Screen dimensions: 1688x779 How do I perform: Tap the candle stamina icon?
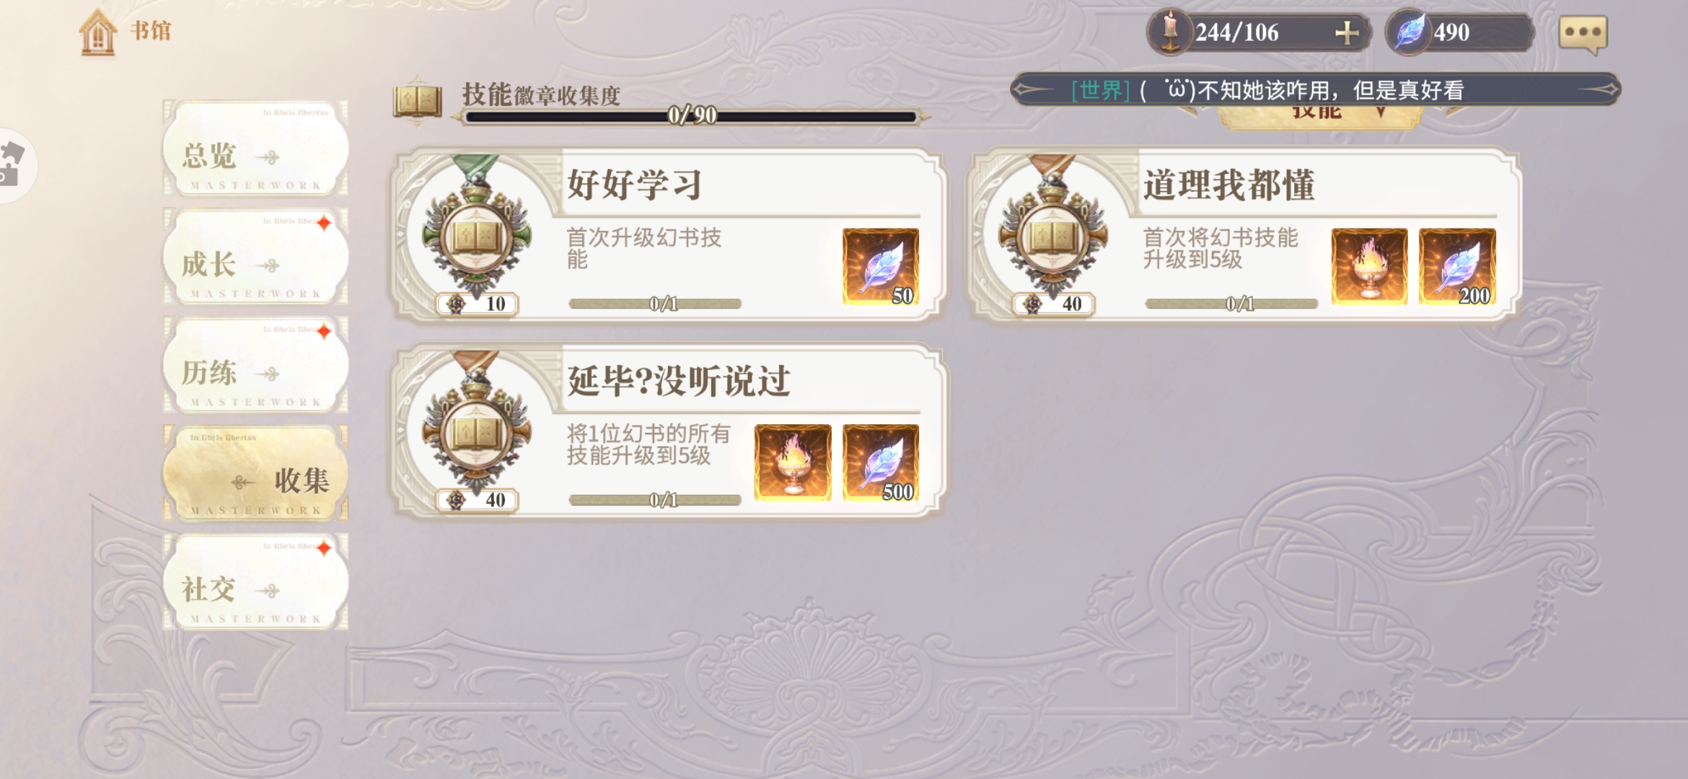(x=1170, y=32)
